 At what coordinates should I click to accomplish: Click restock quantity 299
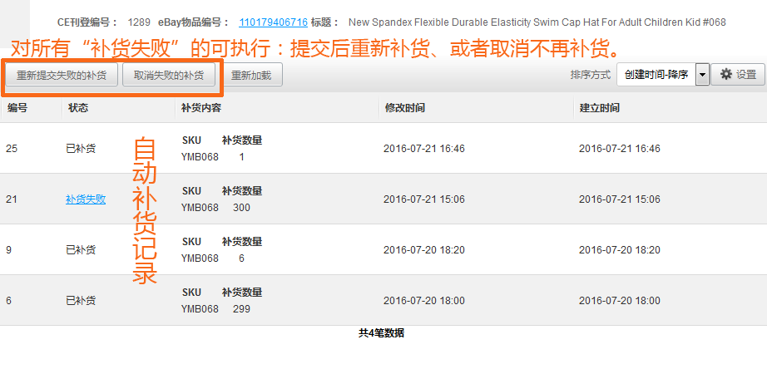[241, 309]
